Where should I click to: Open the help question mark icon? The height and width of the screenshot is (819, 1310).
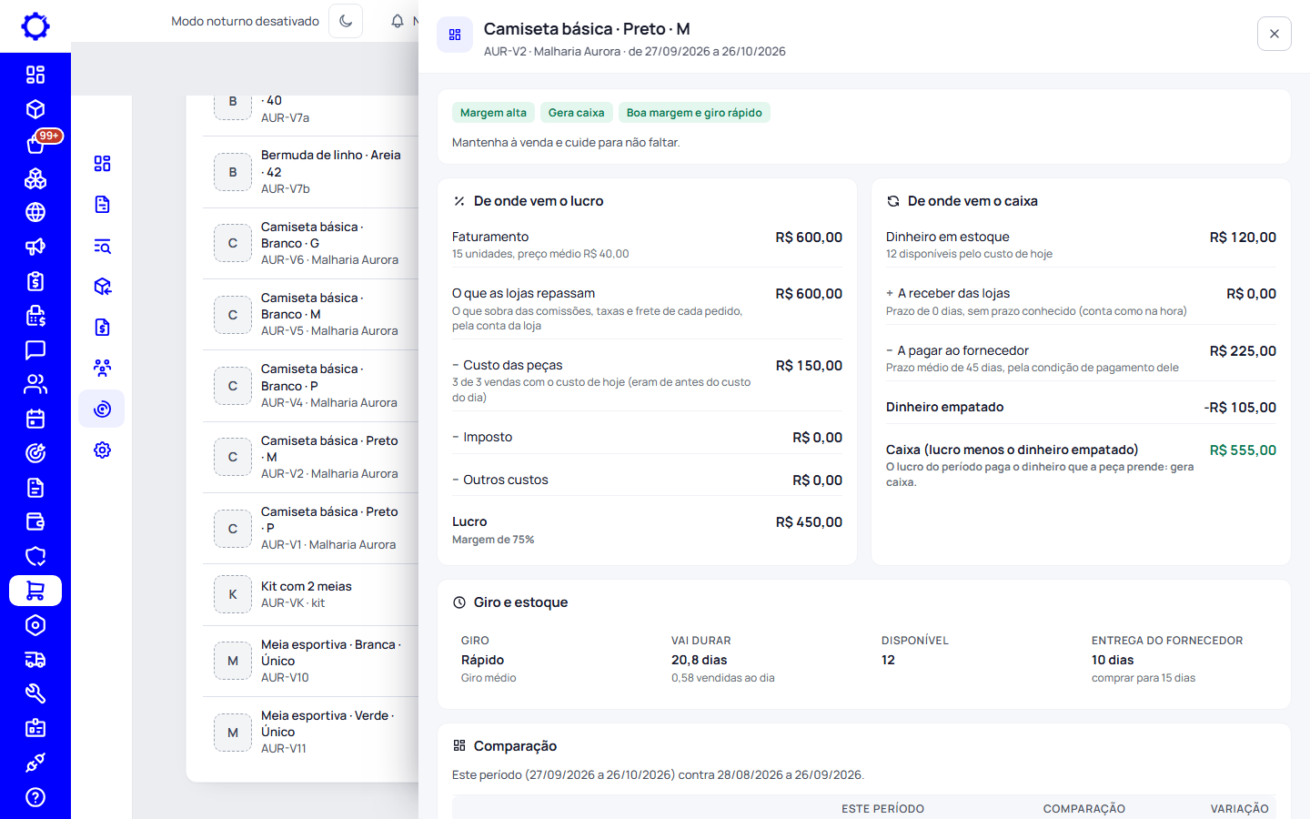(35, 797)
